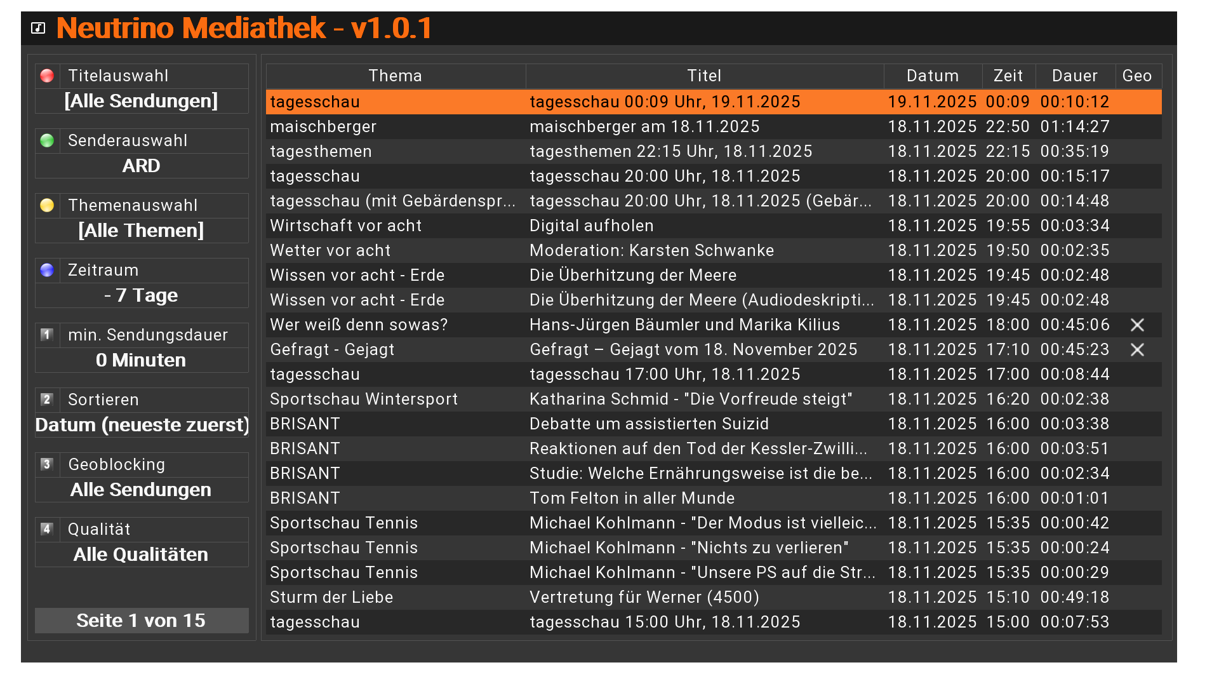This screenshot has width=1219, height=686.
Task: Select the Dauer column header
Action: click(1074, 76)
